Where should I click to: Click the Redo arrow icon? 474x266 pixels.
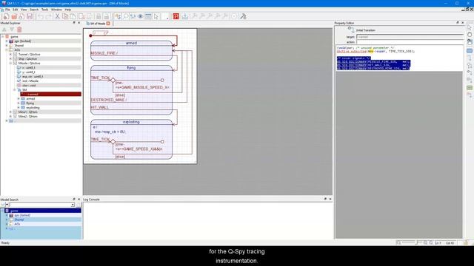[48, 16]
